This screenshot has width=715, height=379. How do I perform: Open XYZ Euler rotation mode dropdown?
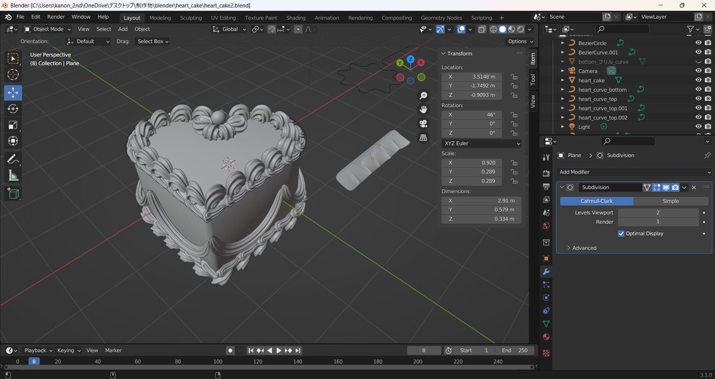(481, 143)
